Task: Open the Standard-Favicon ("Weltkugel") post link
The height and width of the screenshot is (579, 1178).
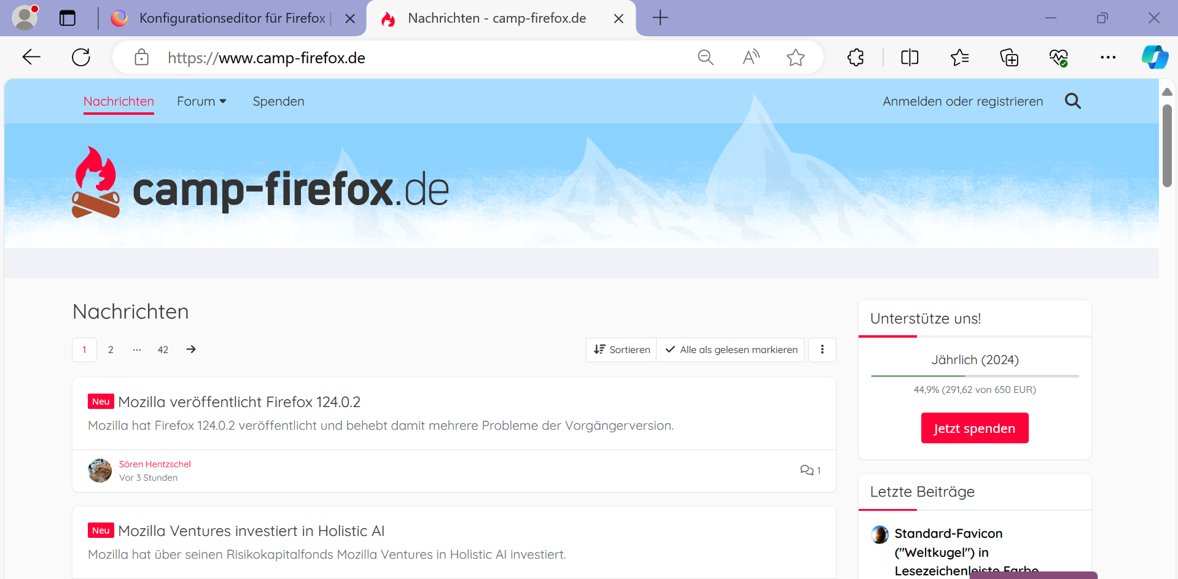Action: pyautogui.click(x=966, y=552)
